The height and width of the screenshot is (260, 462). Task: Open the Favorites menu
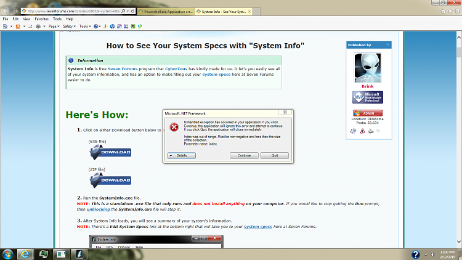[41, 19]
